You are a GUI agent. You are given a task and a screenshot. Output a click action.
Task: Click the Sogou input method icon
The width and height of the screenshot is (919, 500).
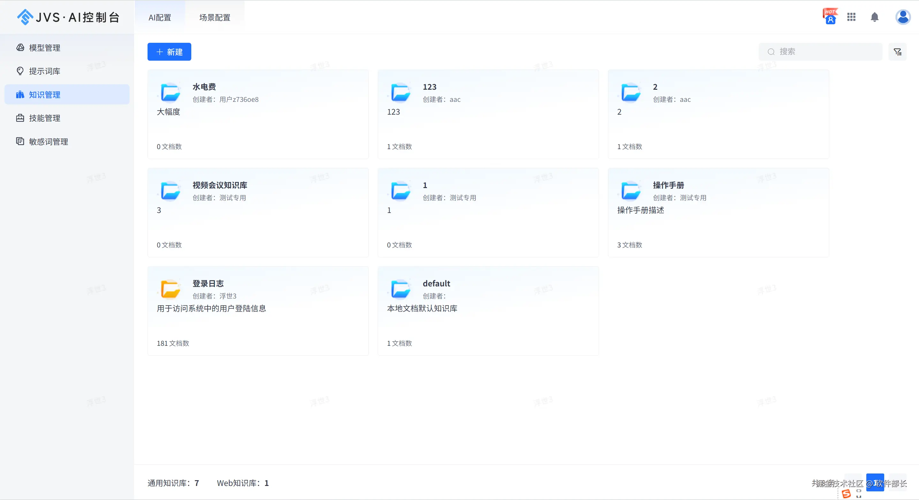coord(846,494)
